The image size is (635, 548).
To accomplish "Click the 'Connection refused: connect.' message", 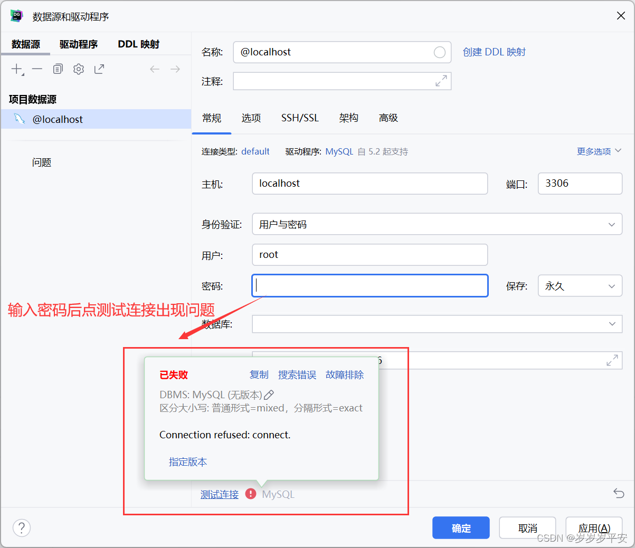I will click(x=225, y=435).
